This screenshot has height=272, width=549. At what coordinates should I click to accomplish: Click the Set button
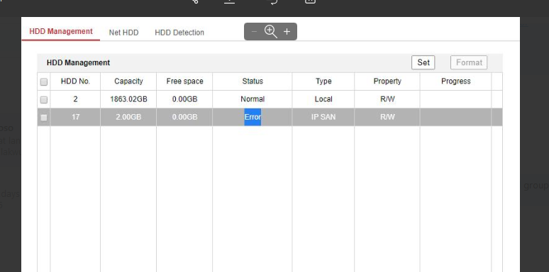pyautogui.click(x=423, y=62)
